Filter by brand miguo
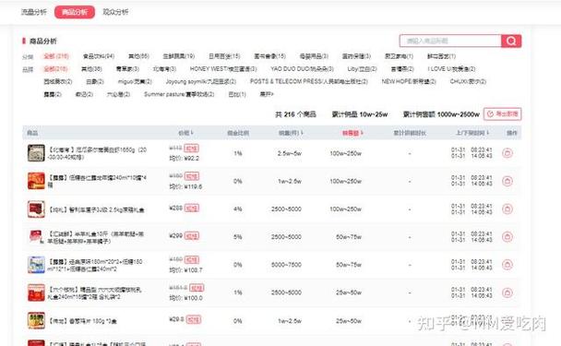Image resolution: width=561 pixels, height=346 pixels. (x=135, y=81)
